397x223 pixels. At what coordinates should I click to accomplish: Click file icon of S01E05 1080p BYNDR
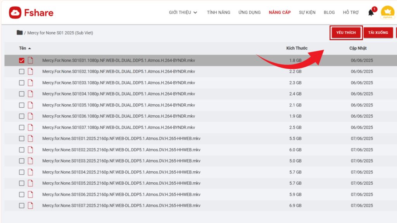pyautogui.click(x=30, y=105)
